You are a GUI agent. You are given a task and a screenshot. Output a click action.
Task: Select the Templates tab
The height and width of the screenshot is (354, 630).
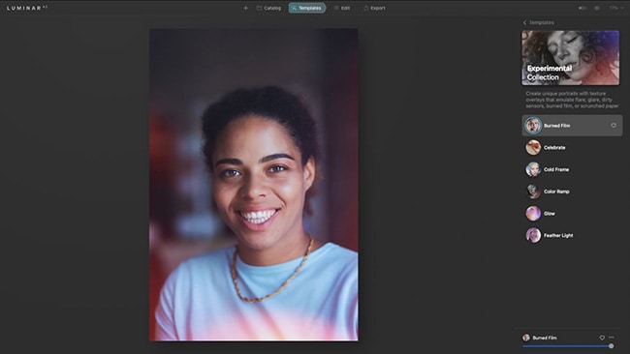point(307,8)
